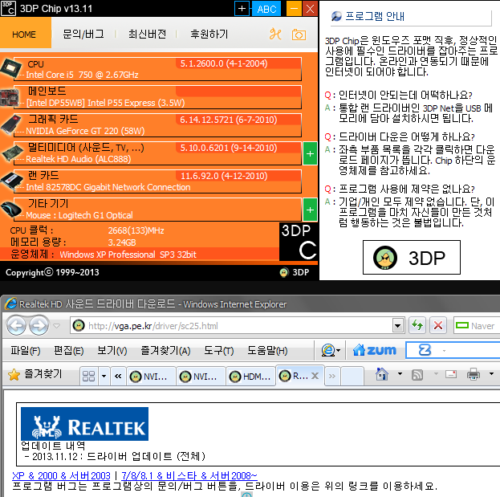Viewport: 500px width, 497px height.
Task: Open the Intel DP55WB motherboard row
Action: point(157,97)
